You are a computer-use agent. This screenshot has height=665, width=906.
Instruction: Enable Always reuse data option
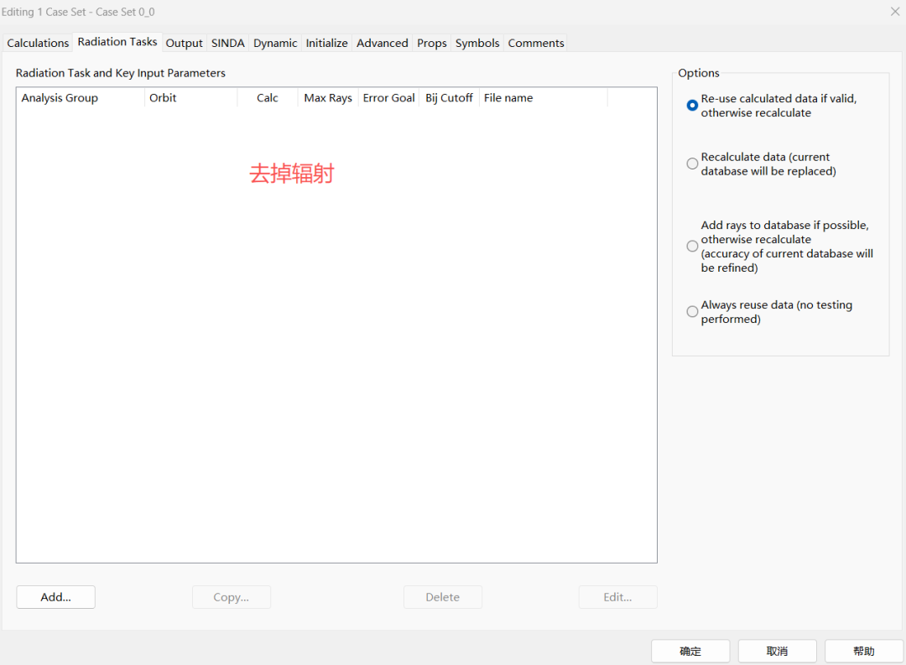pyautogui.click(x=692, y=312)
